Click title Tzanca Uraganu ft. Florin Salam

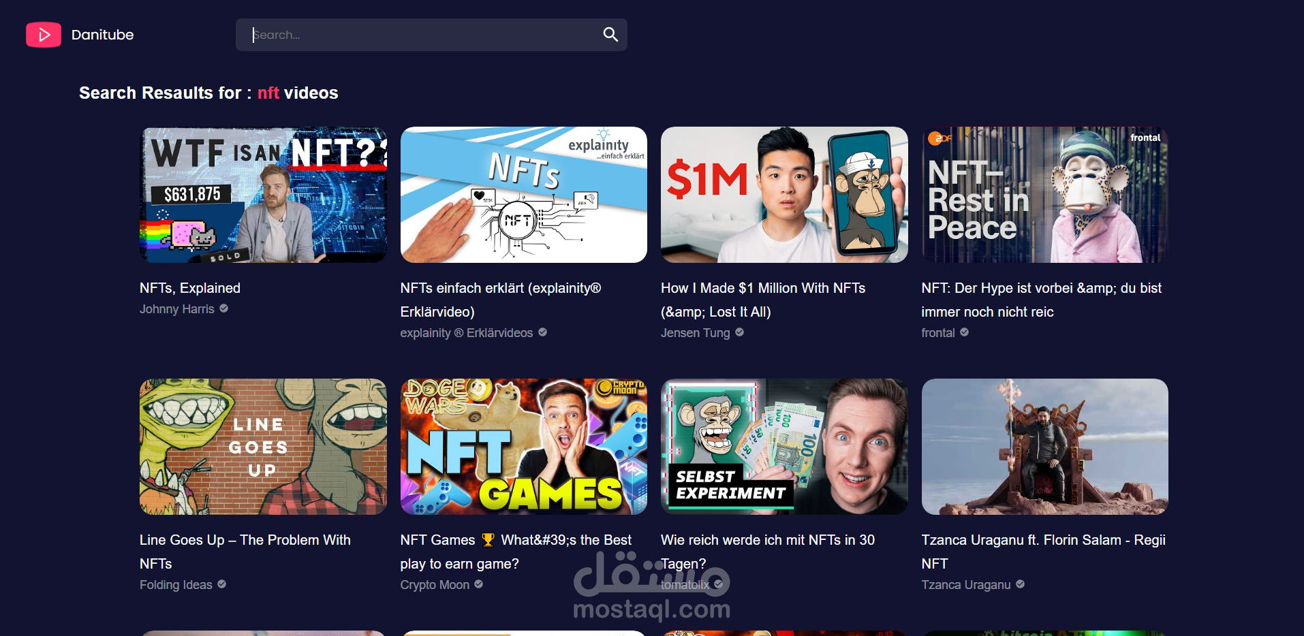pos(1044,552)
